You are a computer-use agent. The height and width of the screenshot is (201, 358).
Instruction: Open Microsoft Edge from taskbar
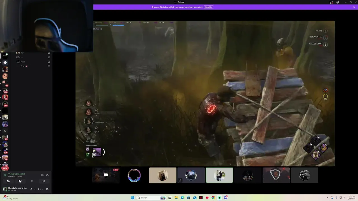(x=182, y=198)
